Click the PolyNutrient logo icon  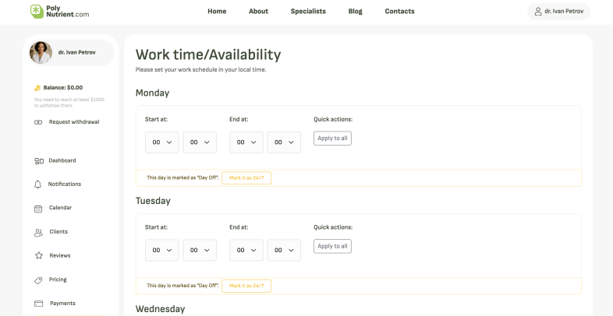point(37,12)
